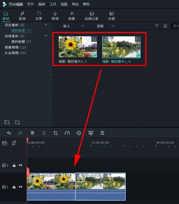This screenshot has height=204, width=179.
Task: Open the 视图 menu
Action: (64, 4)
